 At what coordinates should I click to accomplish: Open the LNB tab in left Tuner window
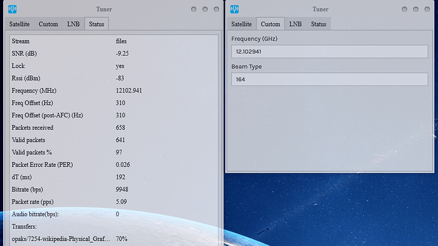click(x=73, y=24)
